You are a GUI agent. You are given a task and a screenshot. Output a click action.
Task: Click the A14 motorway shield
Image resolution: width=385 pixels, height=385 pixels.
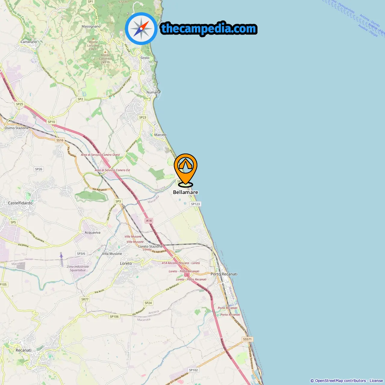(x=149, y=220)
